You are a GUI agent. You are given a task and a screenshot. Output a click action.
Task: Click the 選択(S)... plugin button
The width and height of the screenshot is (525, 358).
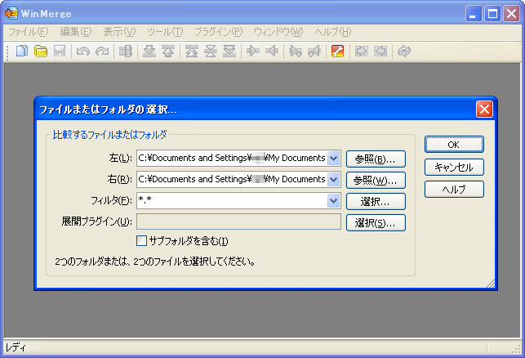click(376, 223)
